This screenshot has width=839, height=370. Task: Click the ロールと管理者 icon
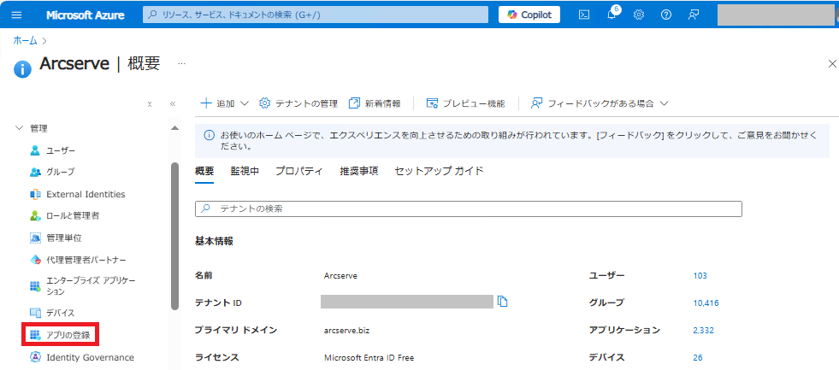[x=35, y=216]
